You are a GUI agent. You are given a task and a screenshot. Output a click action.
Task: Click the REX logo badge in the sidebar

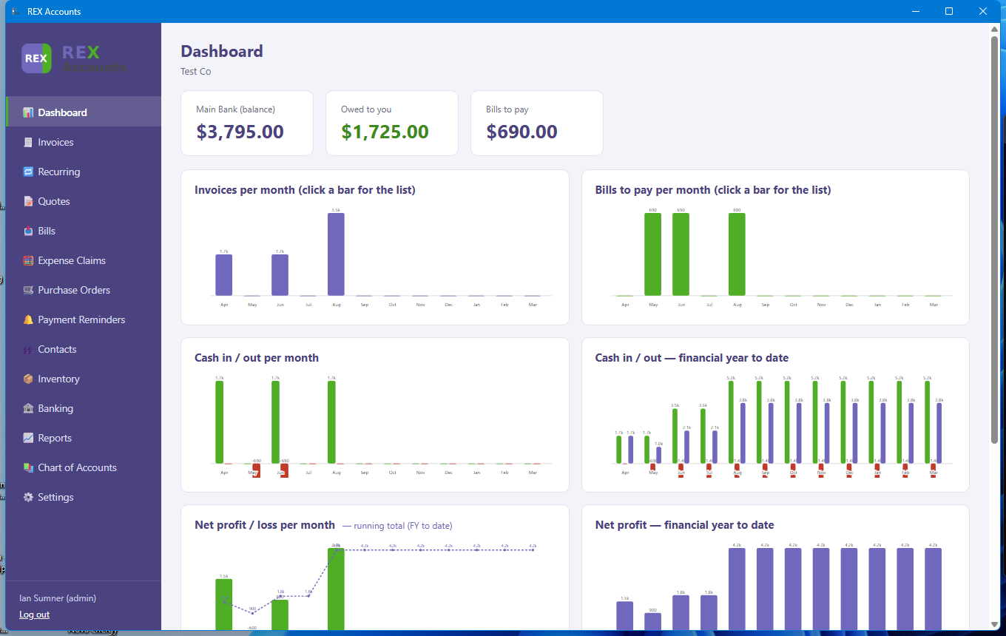(36, 58)
